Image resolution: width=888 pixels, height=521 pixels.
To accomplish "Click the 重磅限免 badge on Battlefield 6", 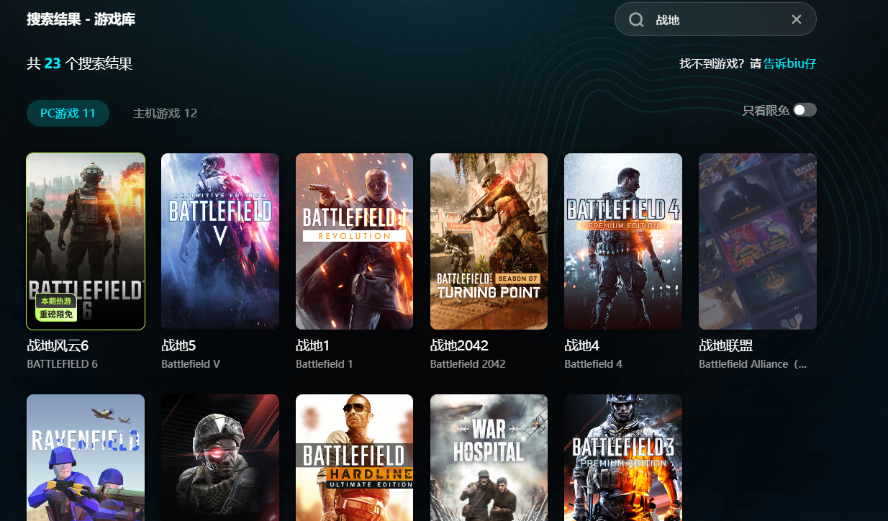I will tap(56, 314).
